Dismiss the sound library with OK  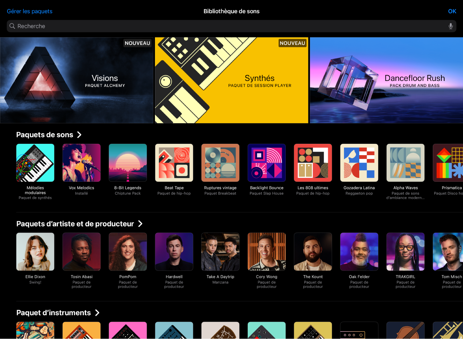click(452, 11)
